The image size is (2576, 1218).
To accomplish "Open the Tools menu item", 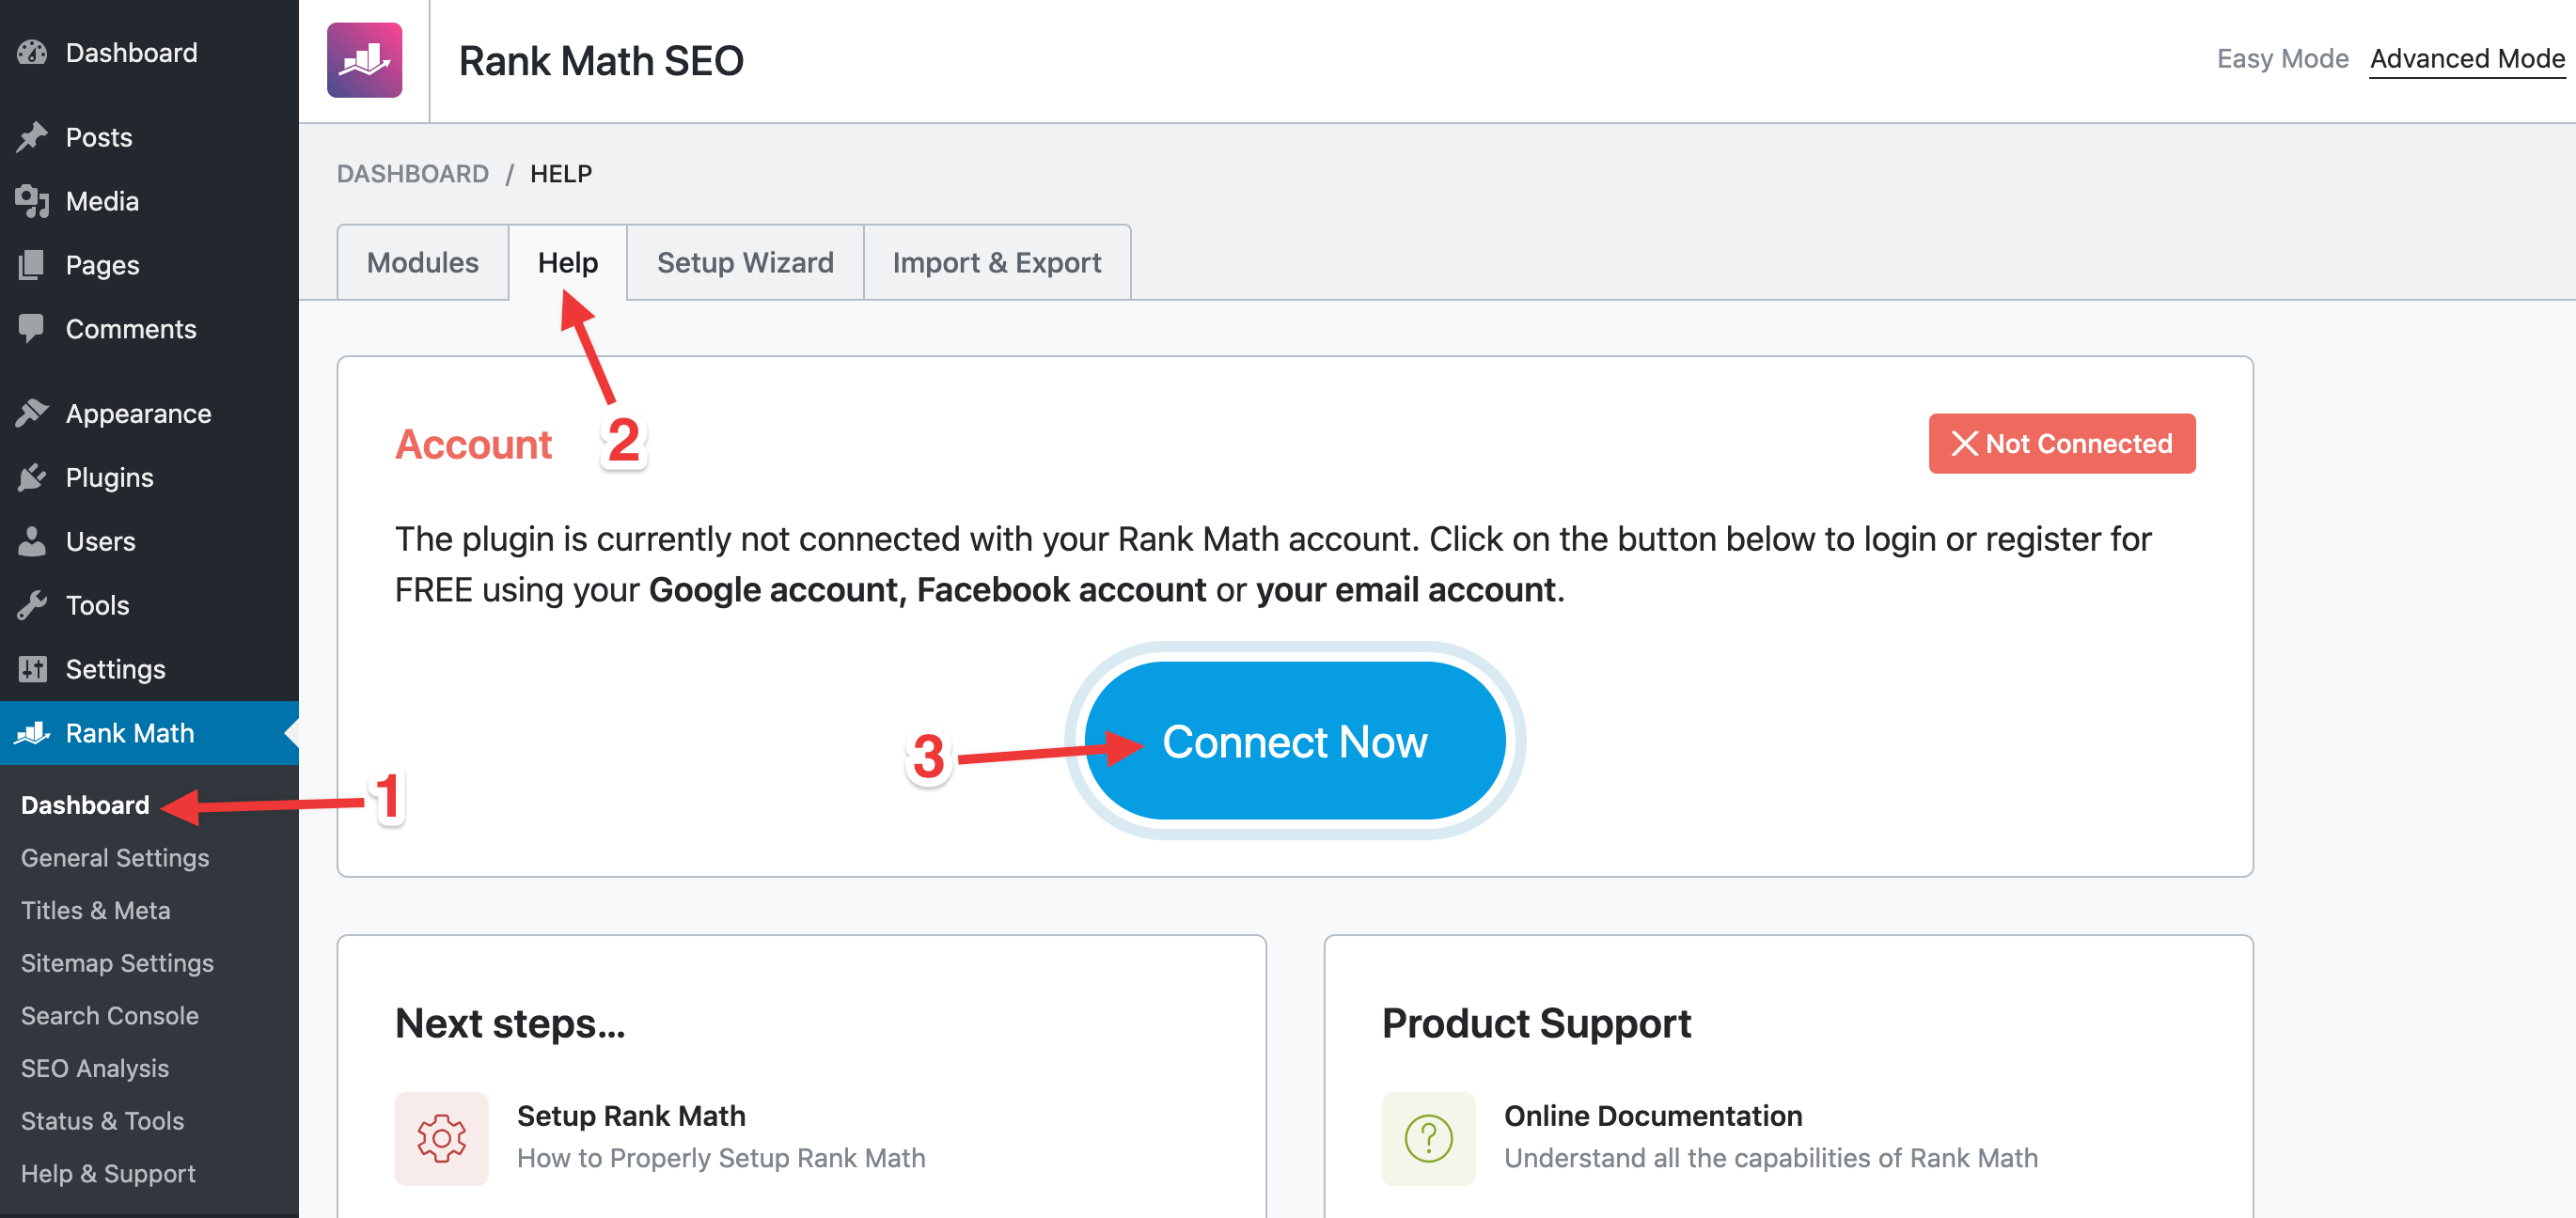I will [x=149, y=605].
